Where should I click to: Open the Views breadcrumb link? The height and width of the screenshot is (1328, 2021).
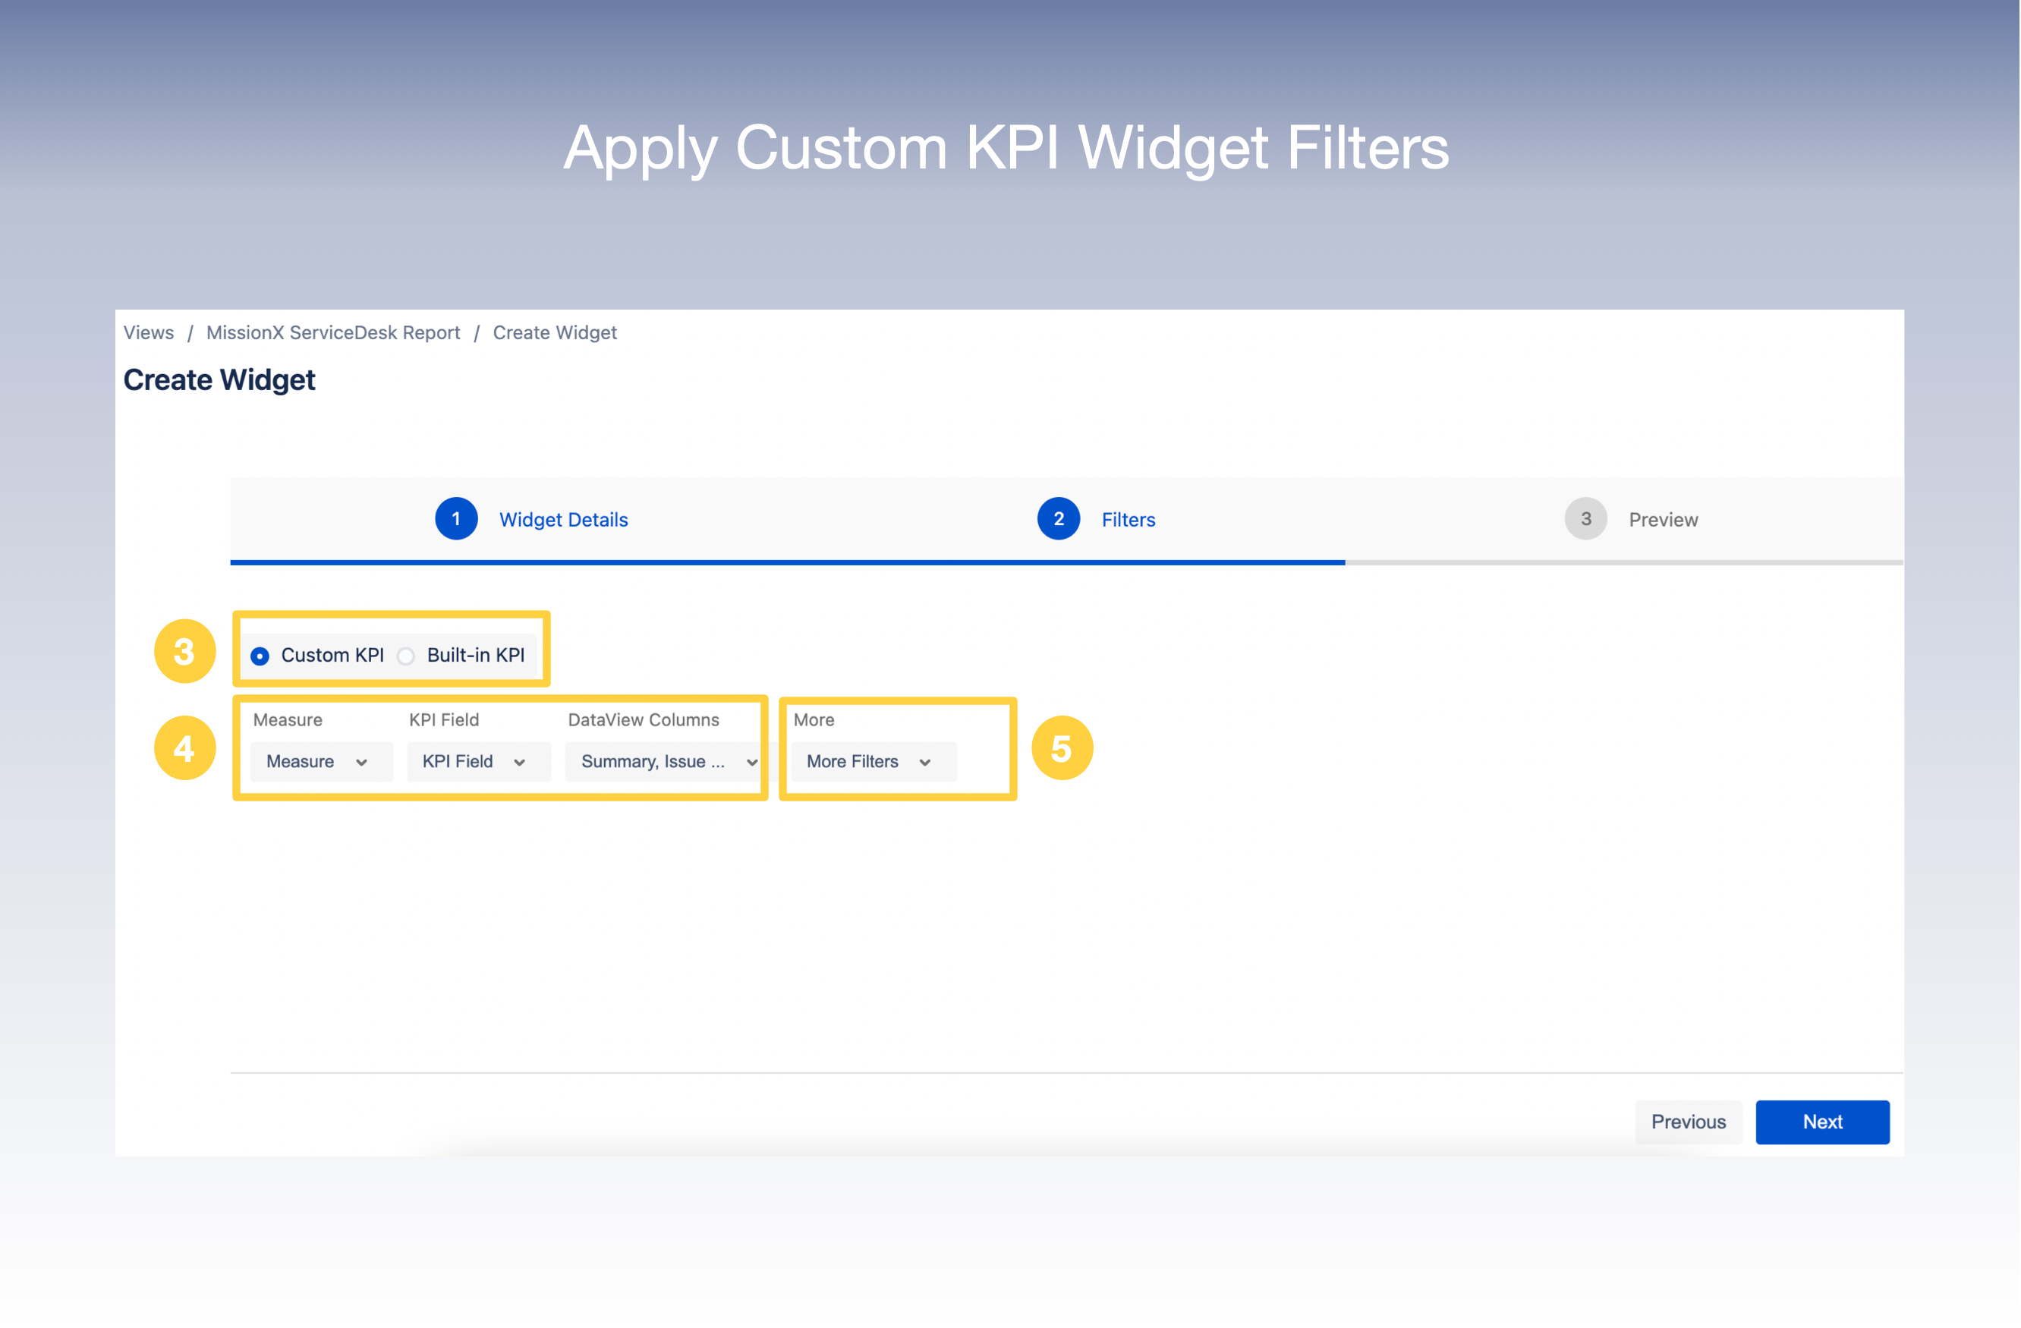pos(148,332)
